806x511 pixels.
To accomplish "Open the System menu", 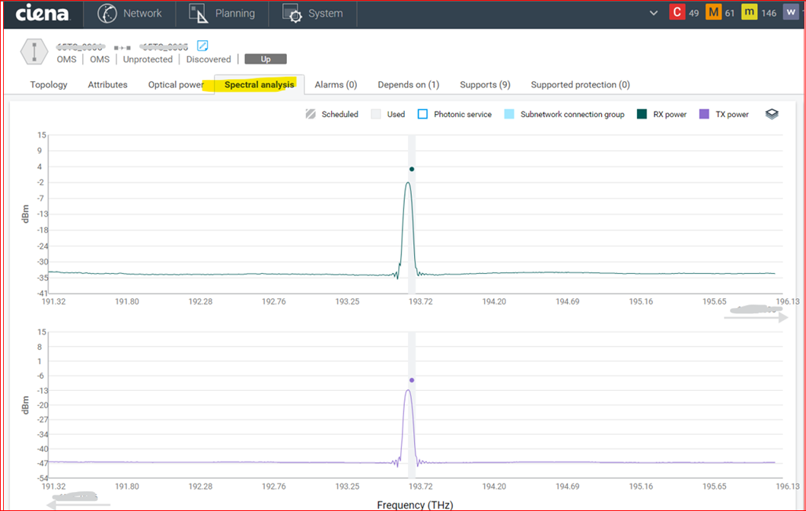I will click(x=313, y=14).
